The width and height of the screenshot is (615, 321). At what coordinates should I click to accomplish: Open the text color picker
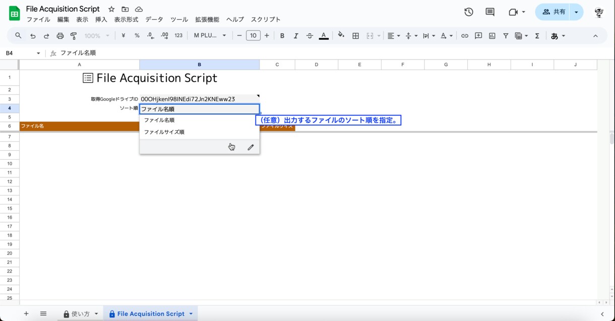pos(324,36)
